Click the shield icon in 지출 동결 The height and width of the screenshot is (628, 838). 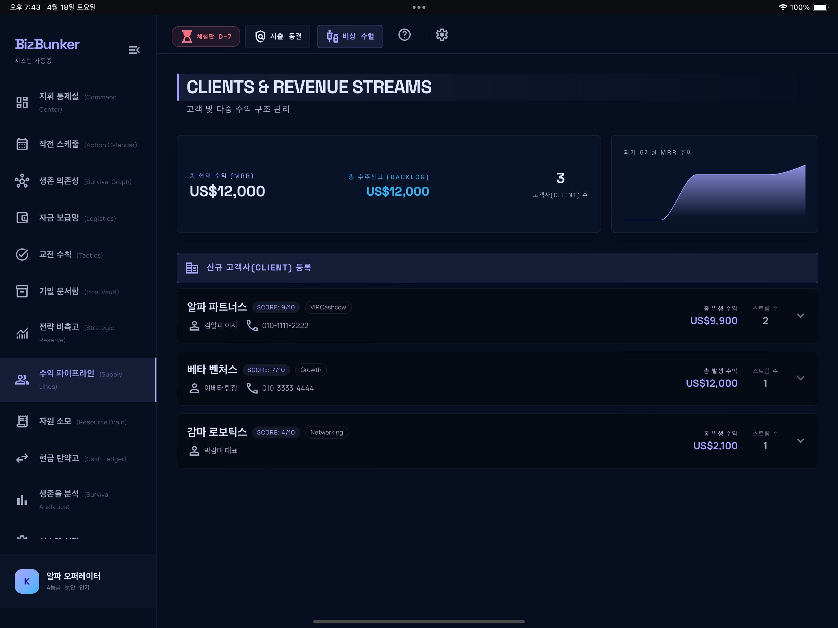click(260, 36)
